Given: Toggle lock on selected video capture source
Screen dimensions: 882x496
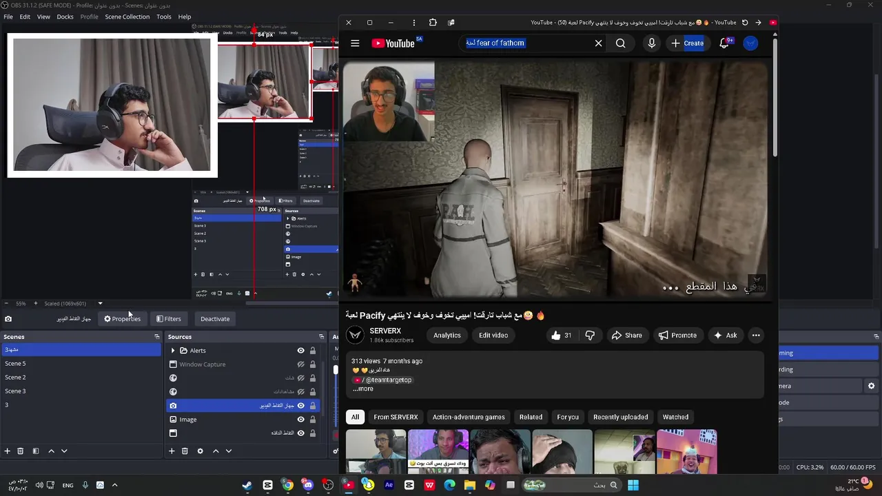Looking at the screenshot, I should click(x=313, y=406).
